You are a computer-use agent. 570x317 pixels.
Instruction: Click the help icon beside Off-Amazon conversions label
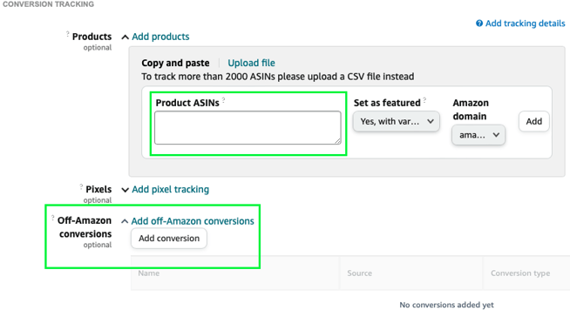(x=52, y=218)
